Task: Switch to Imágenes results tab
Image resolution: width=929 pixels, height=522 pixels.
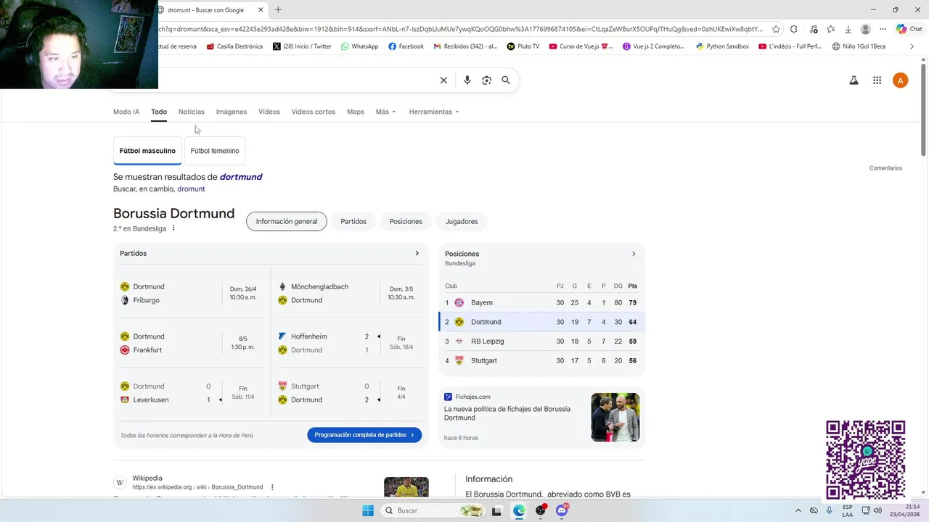Action: pos(232,112)
